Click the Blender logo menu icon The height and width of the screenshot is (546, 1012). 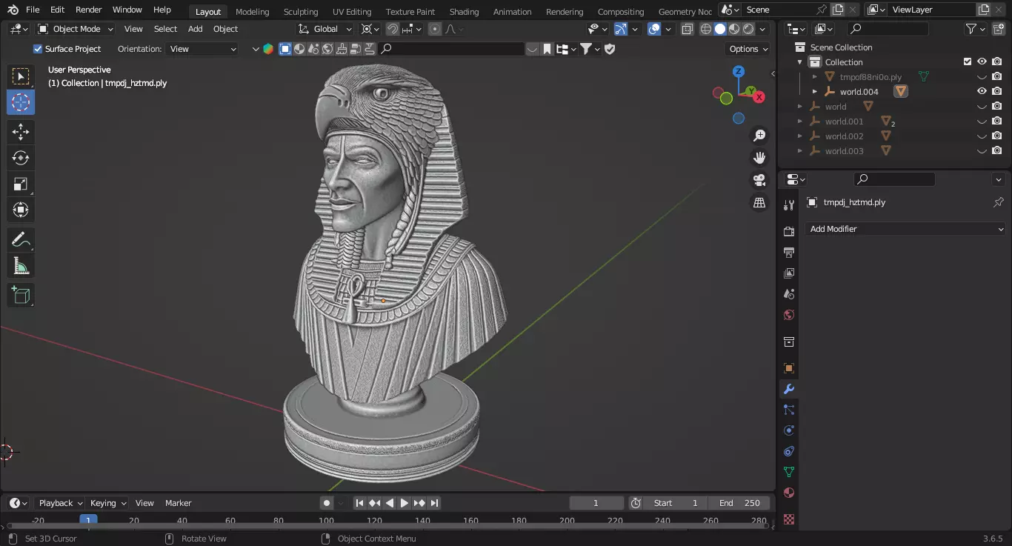(x=13, y=10)
